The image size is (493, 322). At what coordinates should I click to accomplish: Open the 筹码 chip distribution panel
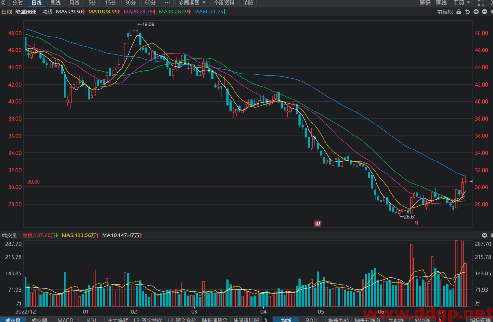[425, 3]
